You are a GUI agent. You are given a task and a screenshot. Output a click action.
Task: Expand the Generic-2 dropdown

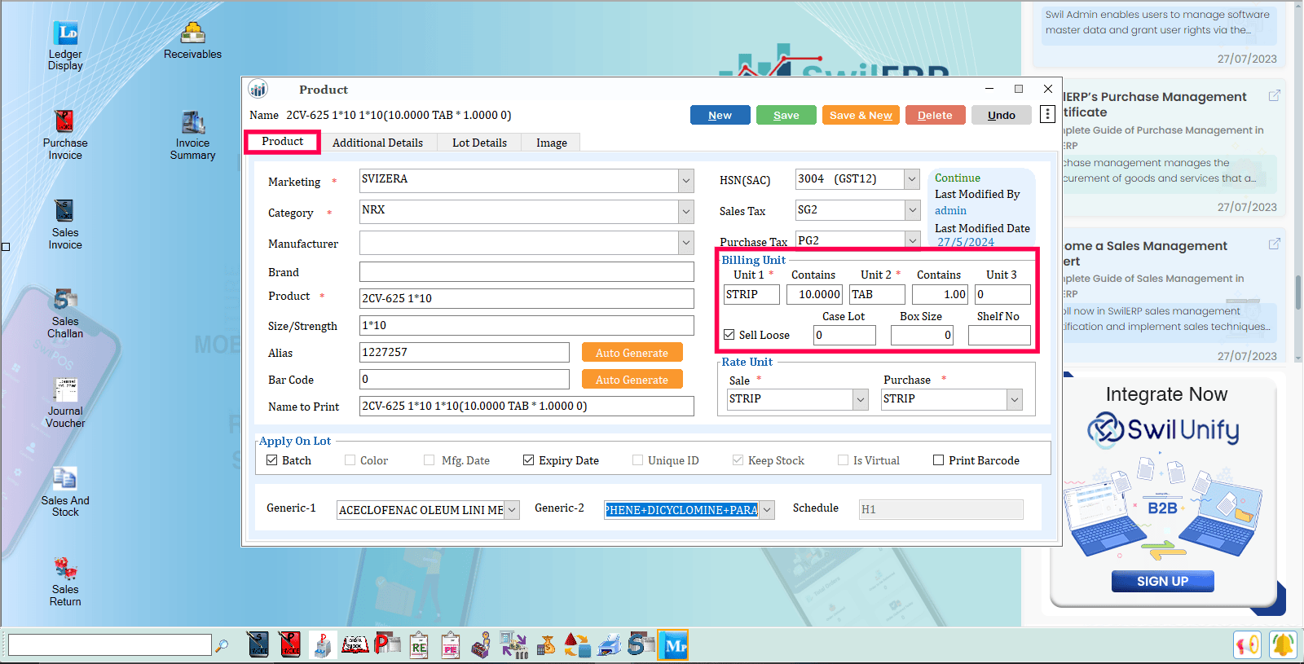[x=767, y=510]
